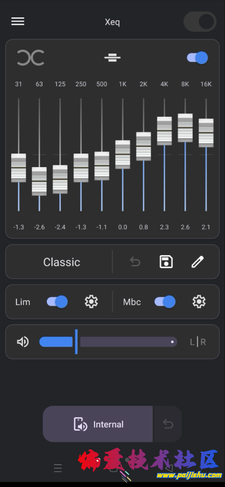Turn off the Lim limiter toggle
The image size is (225, 487).
(57, 301)
